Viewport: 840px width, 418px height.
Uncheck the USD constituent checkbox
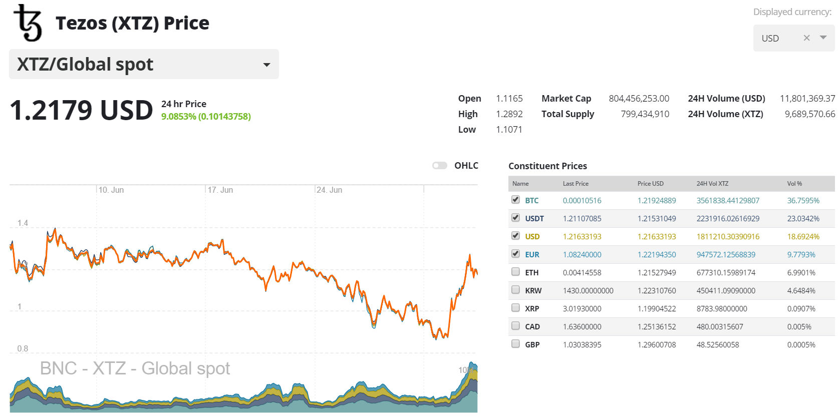pyautogui.click(x=515, y=236)
